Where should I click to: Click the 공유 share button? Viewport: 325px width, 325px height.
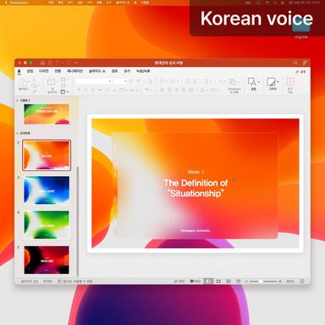coord(301,72)
